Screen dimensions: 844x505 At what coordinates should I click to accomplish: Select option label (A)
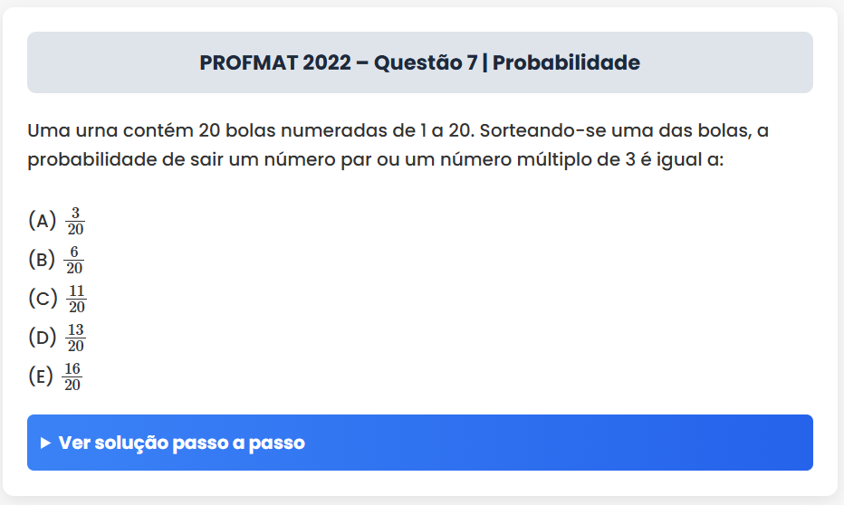(43, 220)
